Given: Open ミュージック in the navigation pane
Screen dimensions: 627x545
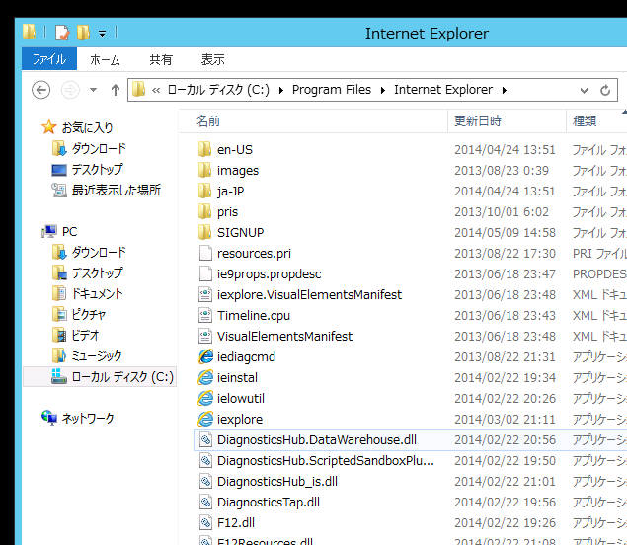Looking at the screenshot, I should (97, 356).
